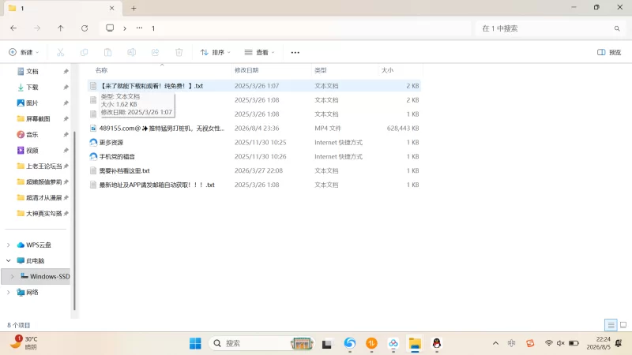Open Pictures (图片) in the sidebar
The image size is (632, 355).
(32, 103)
